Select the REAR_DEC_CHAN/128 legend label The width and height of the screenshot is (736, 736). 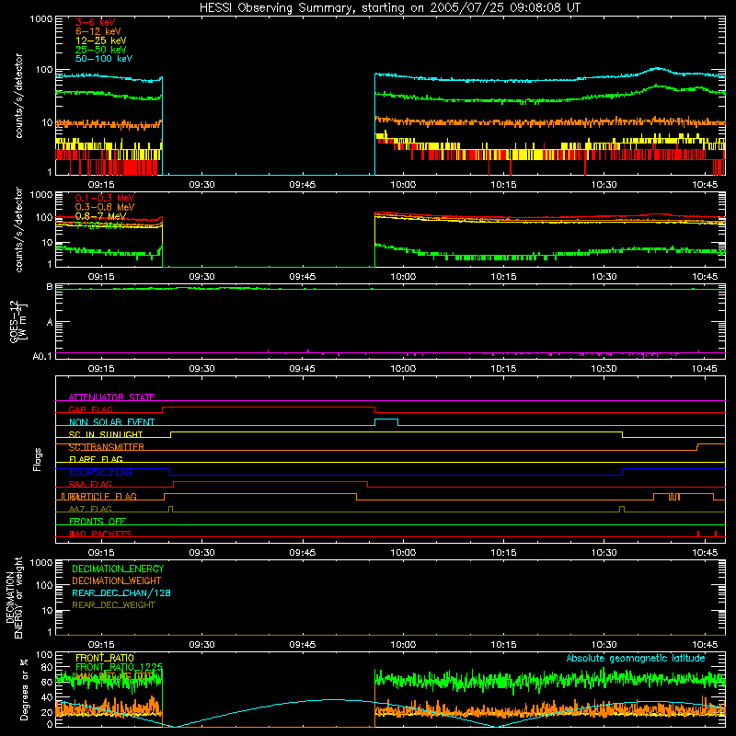pyautogui.click(x=121, y=593)
